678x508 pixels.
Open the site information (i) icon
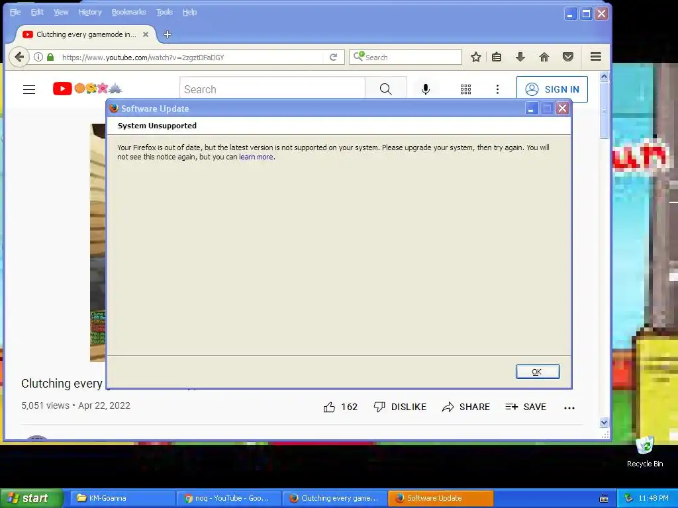tap(38, 57)
